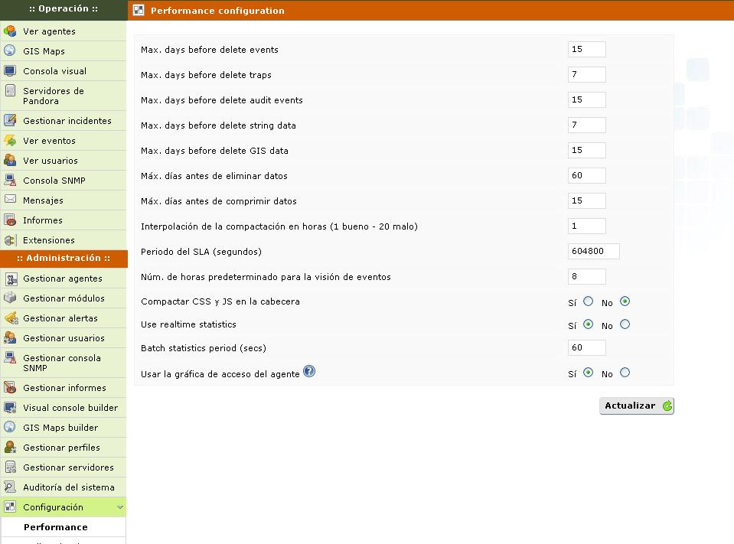
Task: Open the Performance submenu item
Action: [55, 527]
